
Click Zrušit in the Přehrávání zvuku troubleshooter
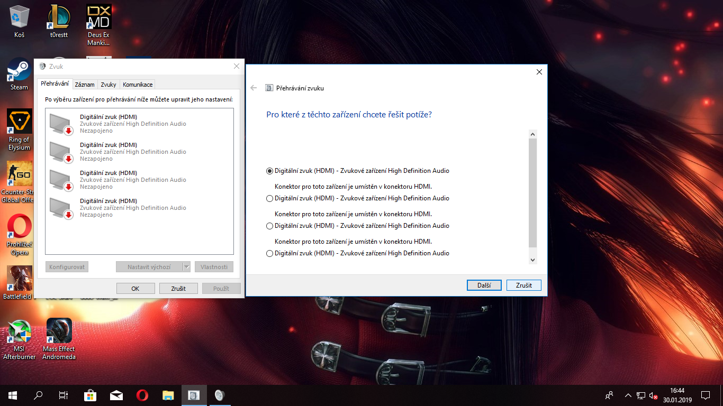tap(524, 285)
